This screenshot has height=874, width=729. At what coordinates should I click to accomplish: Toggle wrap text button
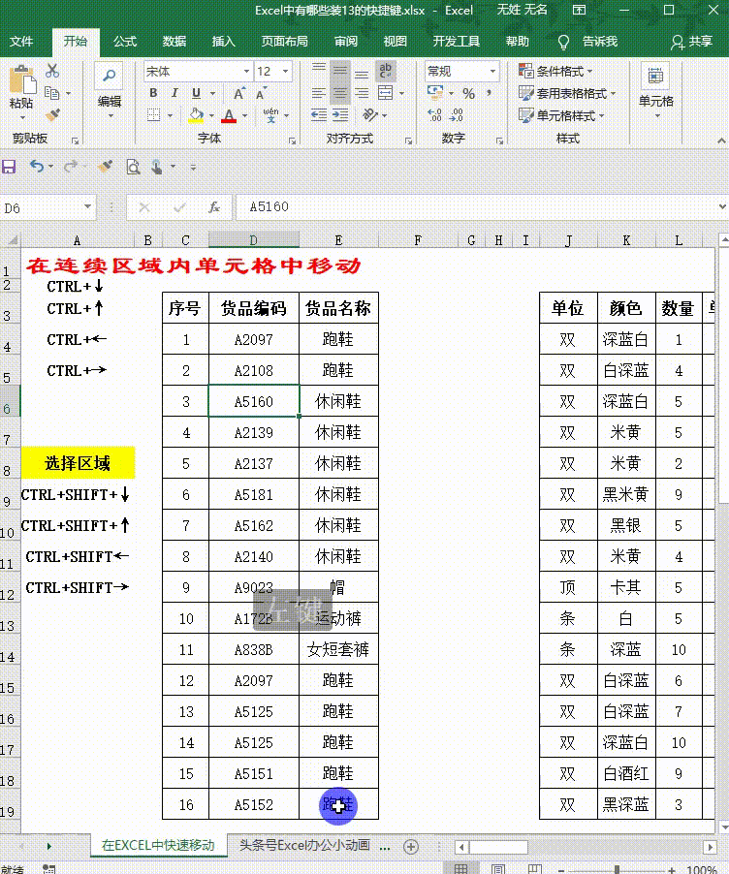coord(386,70)
